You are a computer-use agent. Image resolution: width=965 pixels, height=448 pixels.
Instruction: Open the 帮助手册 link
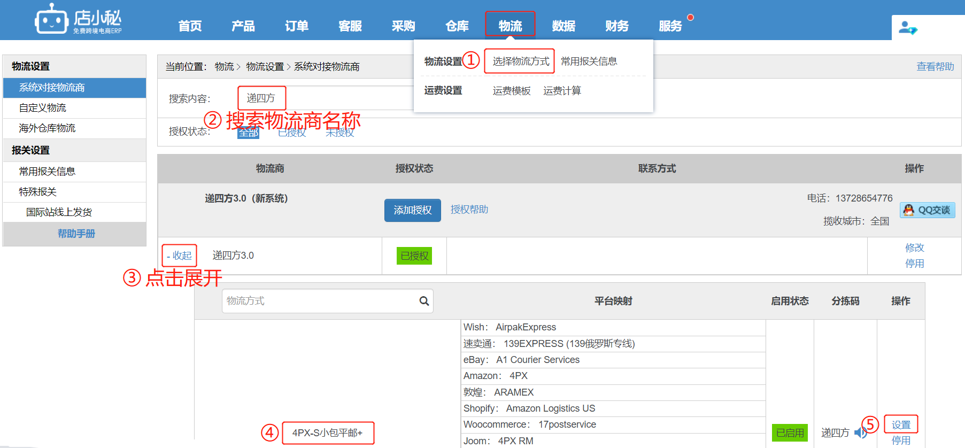pos(76,234)
